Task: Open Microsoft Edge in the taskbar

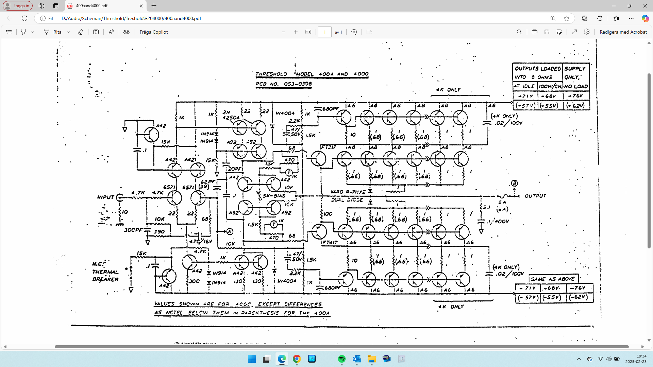Action: tap(282, 359)
